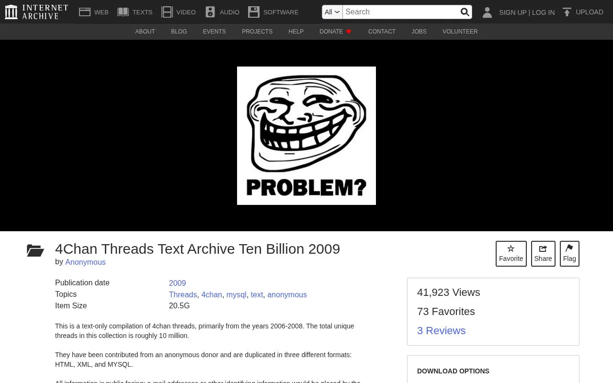Click the Download Options heading
613x383 pixels.
pyautogui.click(x=453, y=371)
